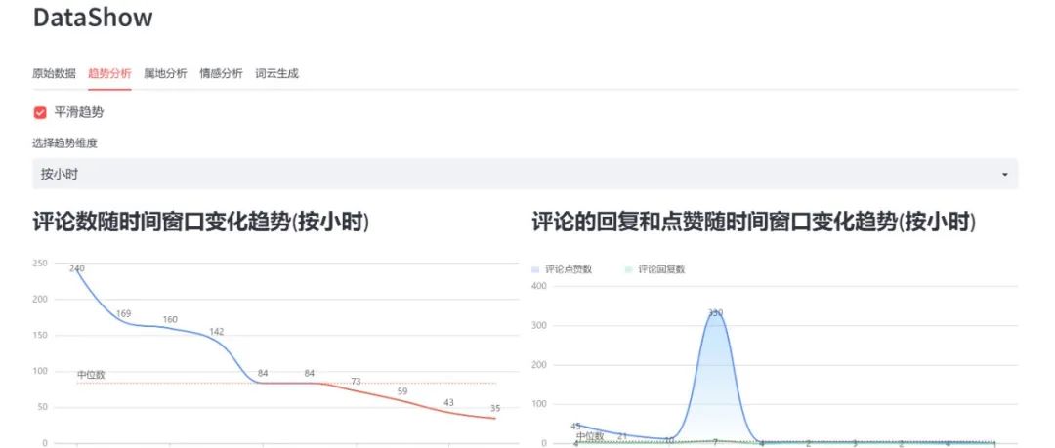Expand the 按小时 trend dimension dropdown

point(525,174)
